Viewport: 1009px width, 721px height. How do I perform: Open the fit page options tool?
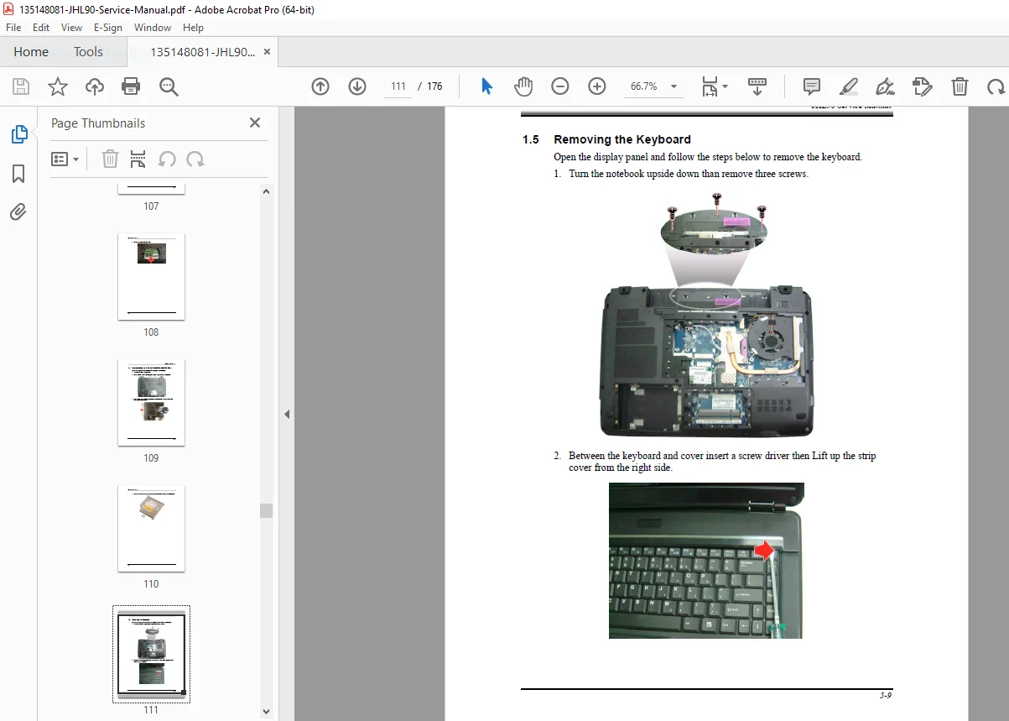click(x=715, y=86)
